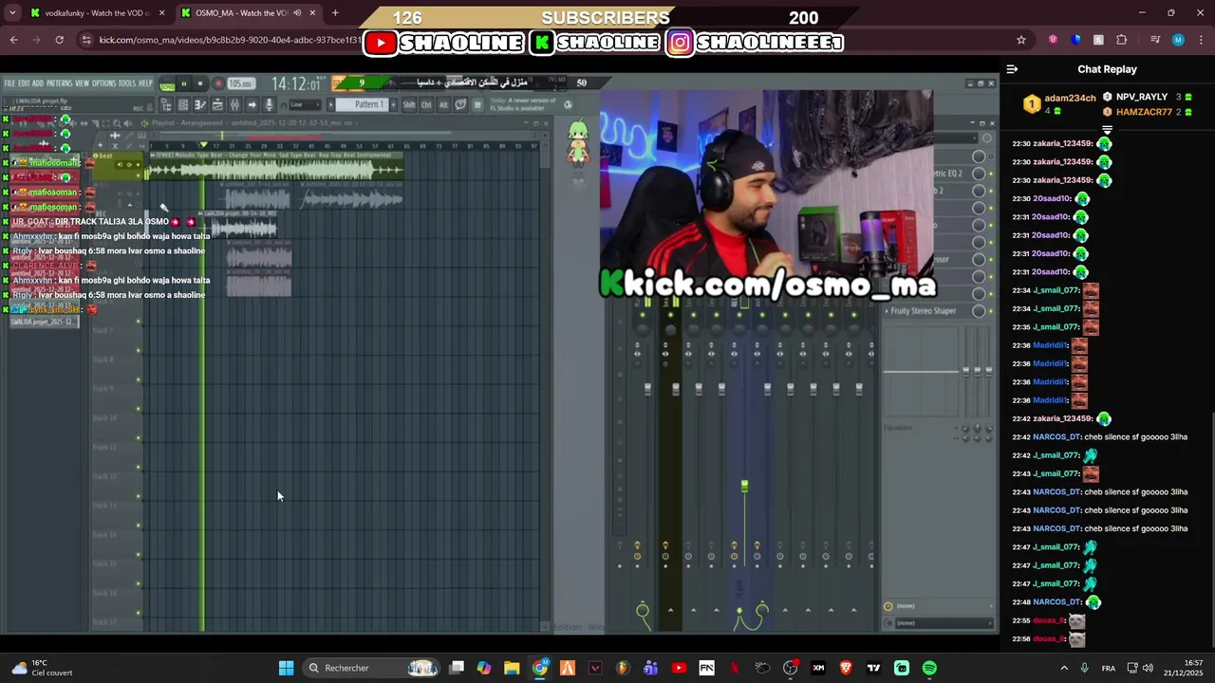This screenshot has height=683, width=1215.
Task: Open the Line snap dropdown in FL Studio
Action: (x=306, y=104)
